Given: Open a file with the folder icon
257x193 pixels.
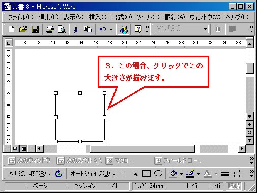Looking at the screenshot, I should point(23,29).
